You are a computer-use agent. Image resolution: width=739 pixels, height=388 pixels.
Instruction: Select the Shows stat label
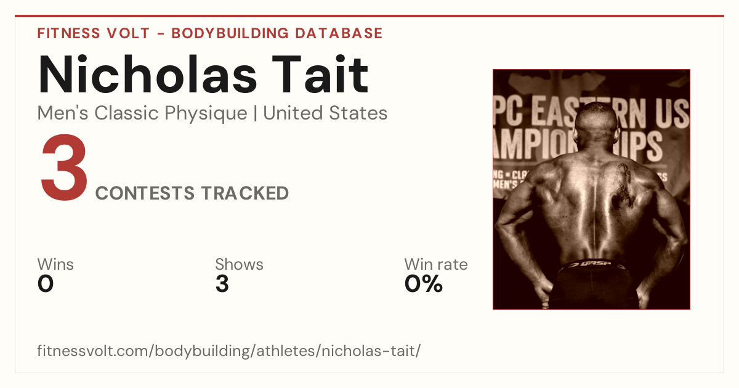coord(239,264)
